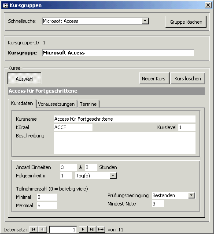This screenshot has width=214, height=234.
Task: Click the 'Kurse' group label
Action: click(15, 68)
